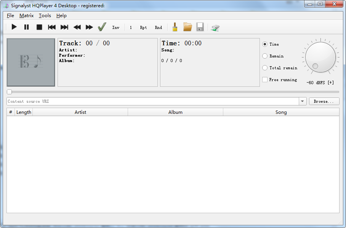Minimize the HQPlayer window
The height and width of the screenshot is (228, 346).
pyautogui.click(x=310, y=4)
